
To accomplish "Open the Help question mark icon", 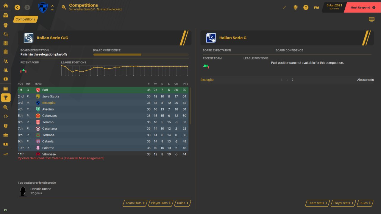I will click(306, 7).
